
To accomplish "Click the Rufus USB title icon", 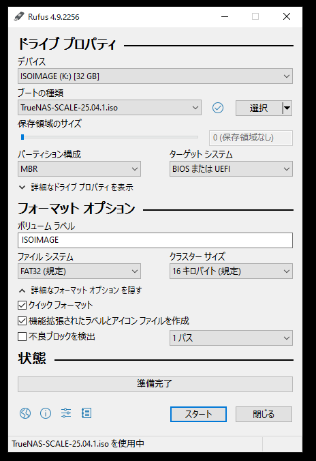I will [19, 16].
